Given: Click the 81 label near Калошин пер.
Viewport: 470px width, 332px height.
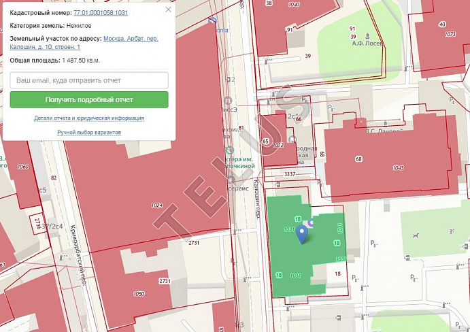Looking at the screenshot, I should point(241,128).
